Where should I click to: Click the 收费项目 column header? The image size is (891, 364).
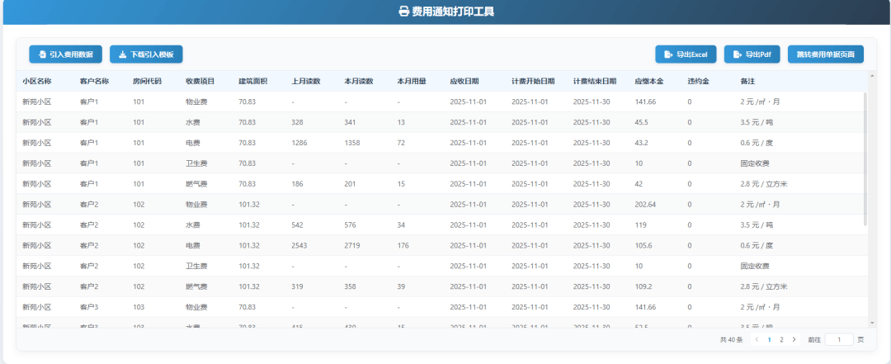200,82
